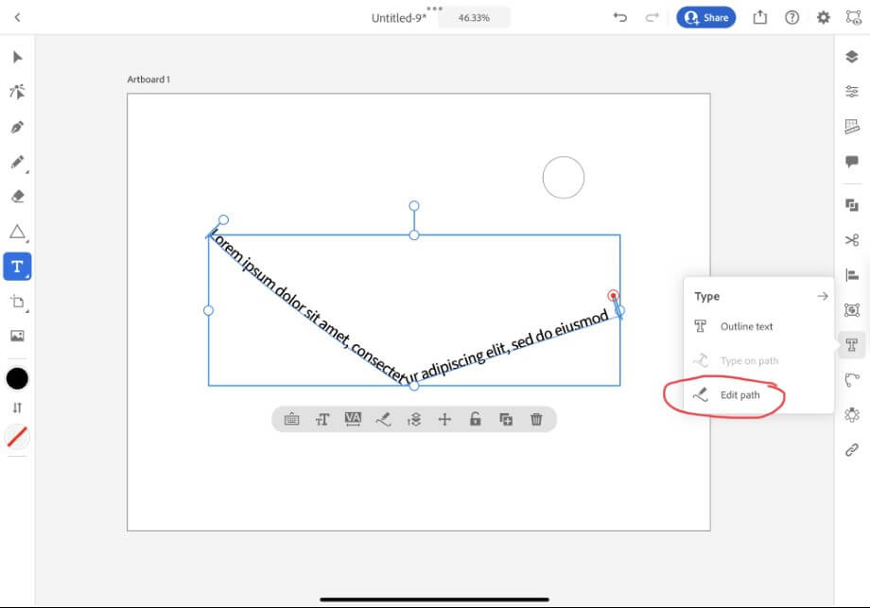The height and width of the screenshot is (608, 870).
Task: Select the Selection arrow tool
Action: [17, 57]
